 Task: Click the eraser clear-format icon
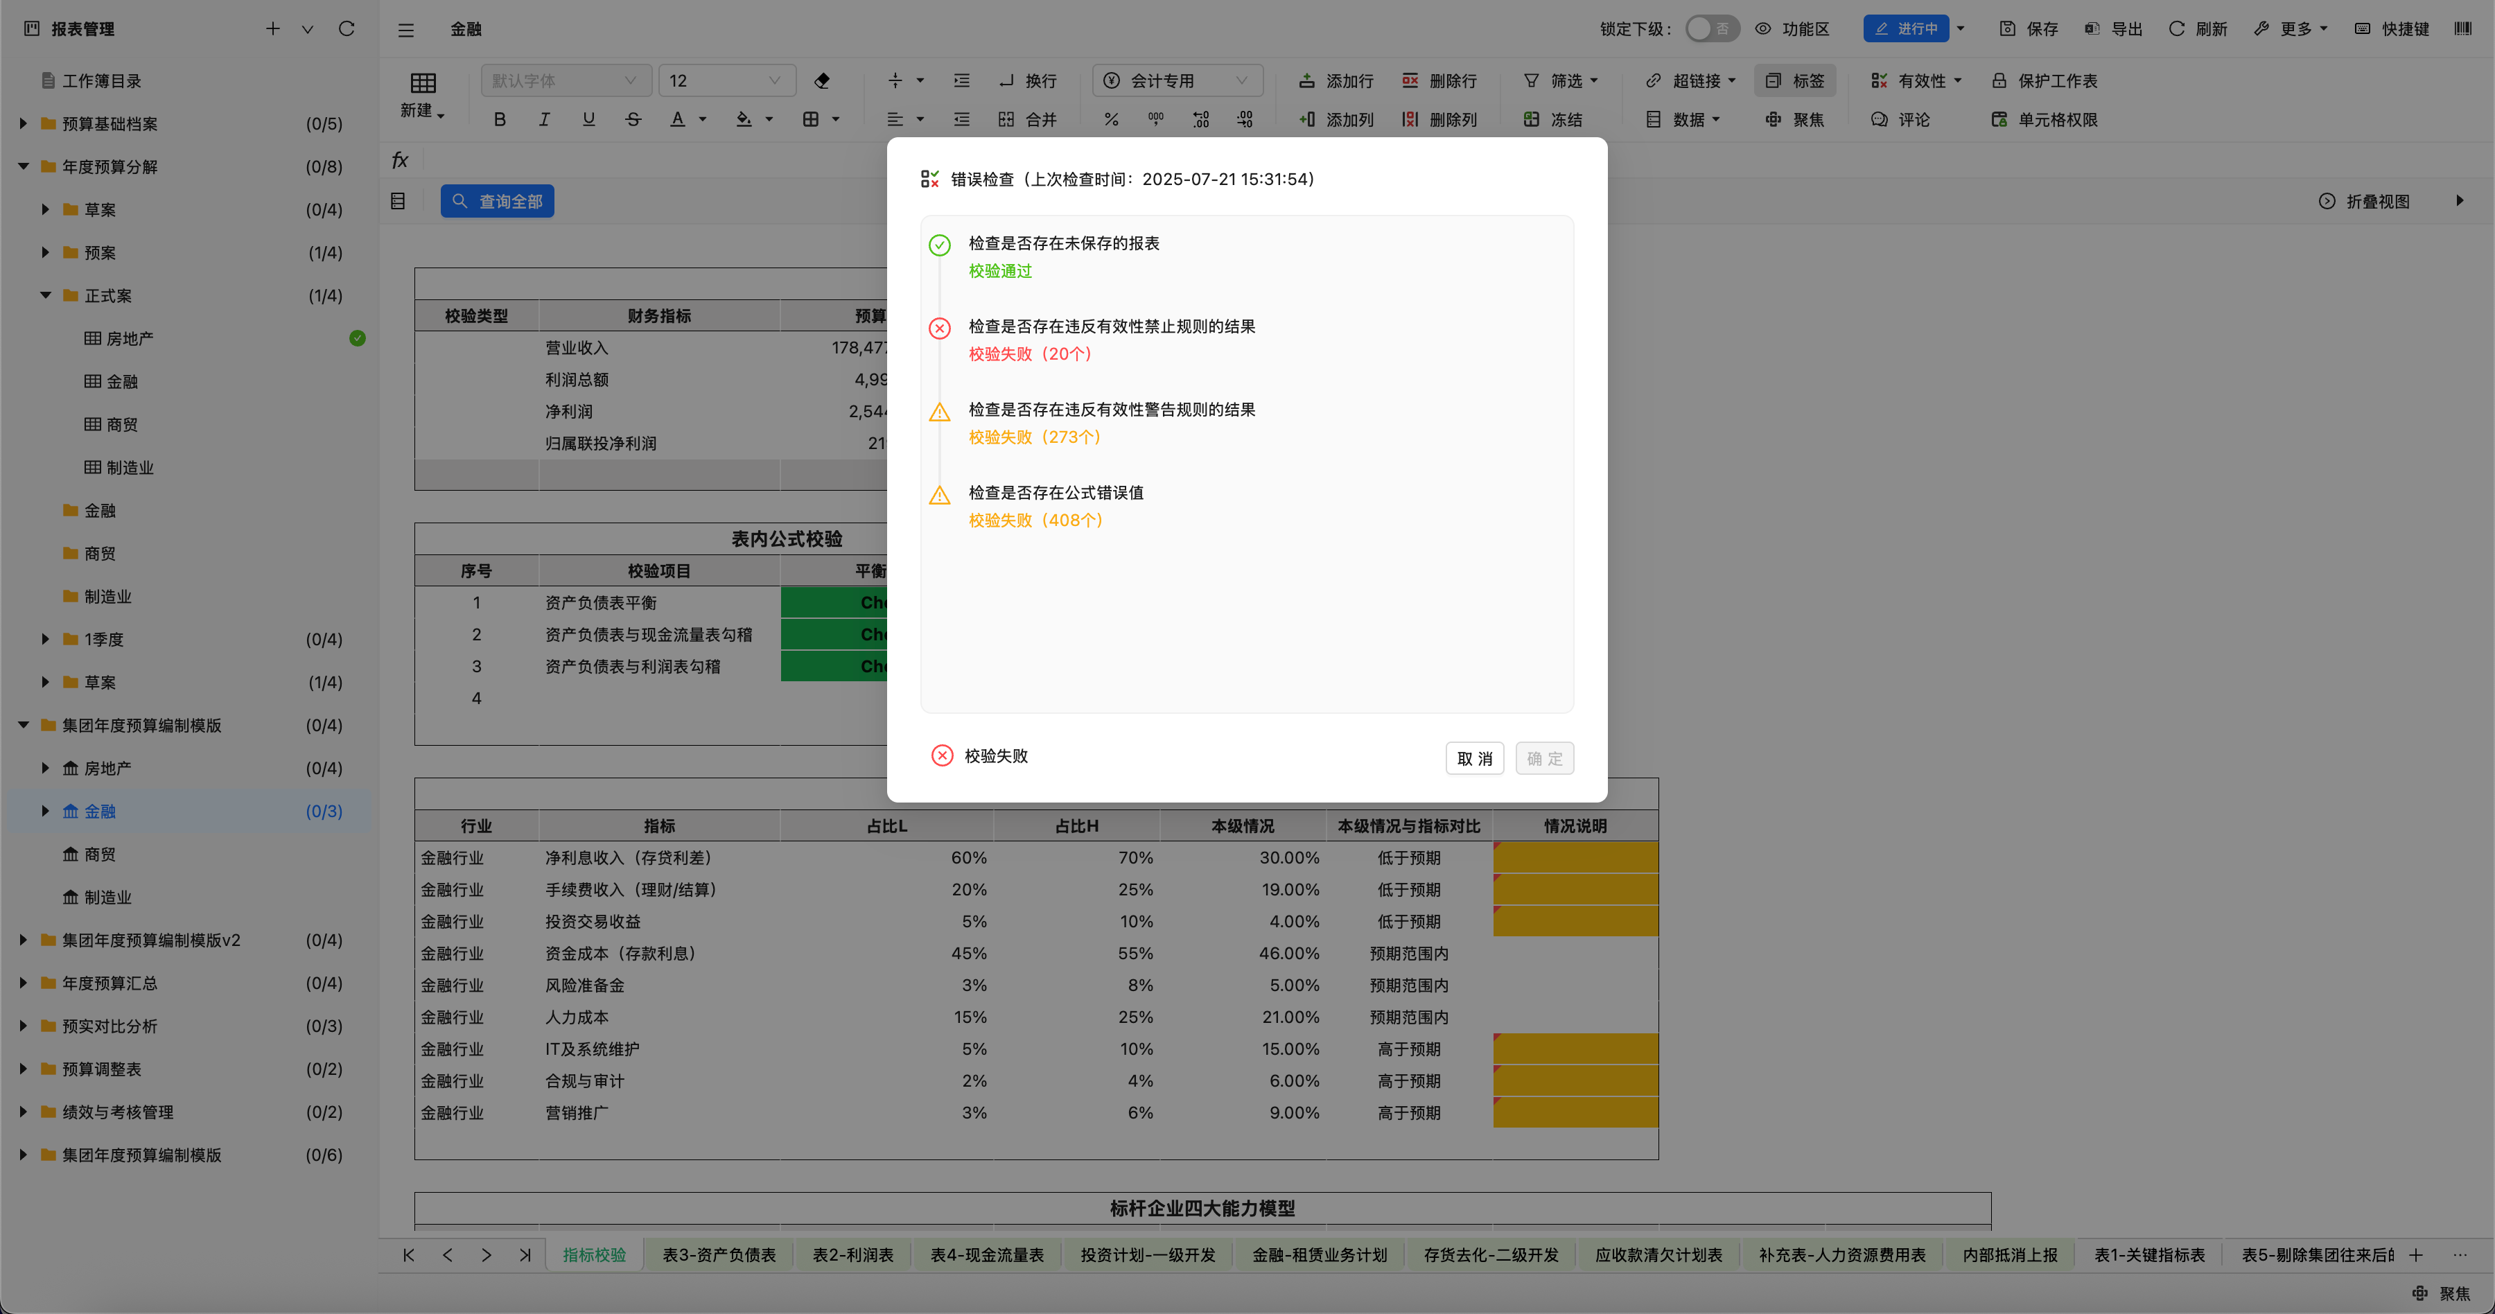tap(821, 80)
